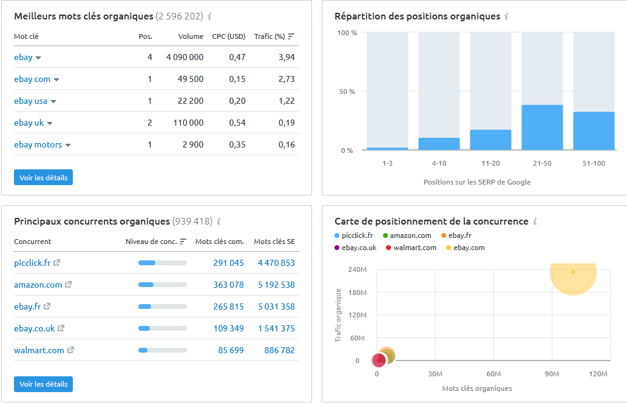Open ebay.fr competitor link

(27, 306)
